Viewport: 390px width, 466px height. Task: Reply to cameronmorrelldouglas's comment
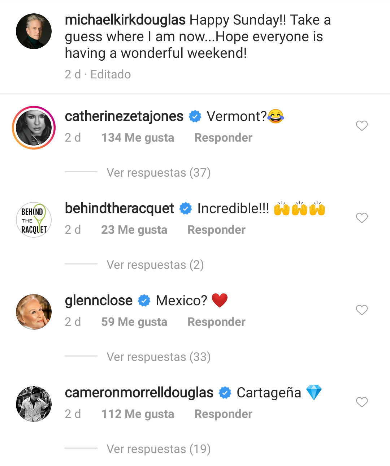point(223,414)
